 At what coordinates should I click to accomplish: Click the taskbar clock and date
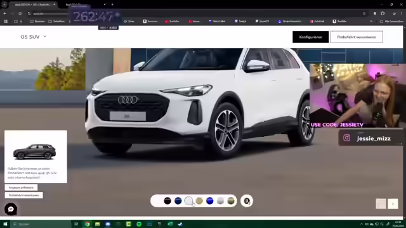398,224
